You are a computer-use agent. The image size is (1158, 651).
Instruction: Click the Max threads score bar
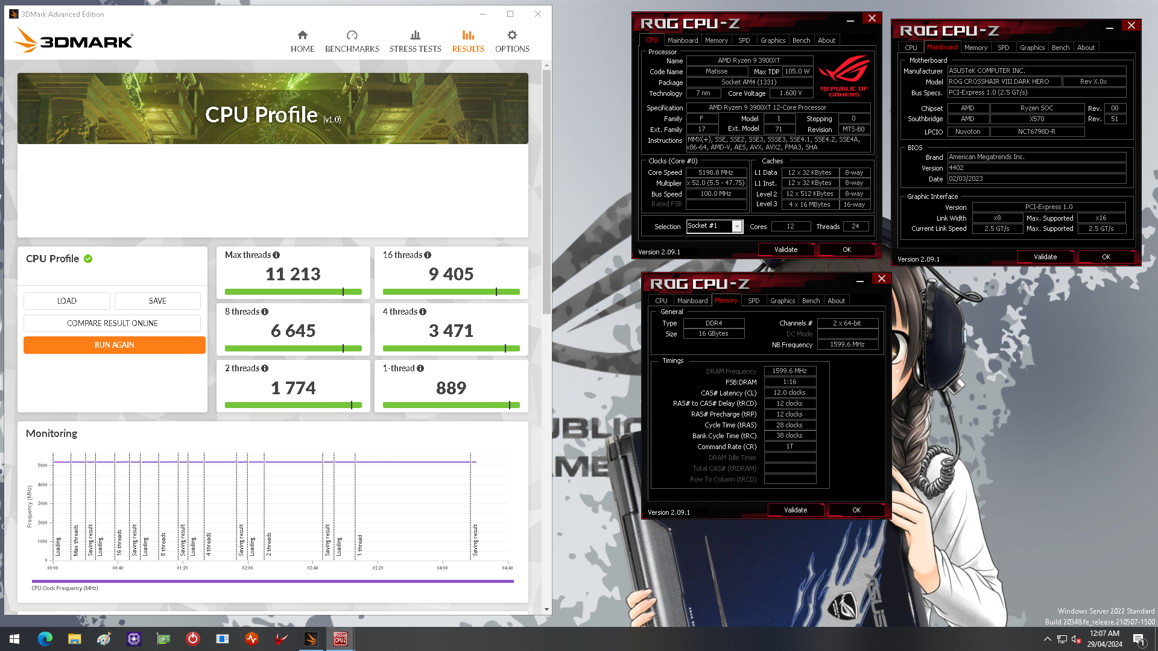pyautogui.click(x=293, y=292)
